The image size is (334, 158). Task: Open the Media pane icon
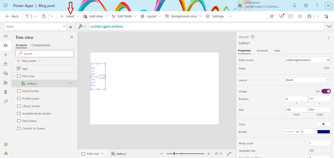click(6, 74)
